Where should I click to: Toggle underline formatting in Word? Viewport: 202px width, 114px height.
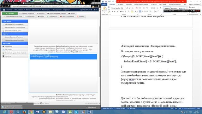117,11
